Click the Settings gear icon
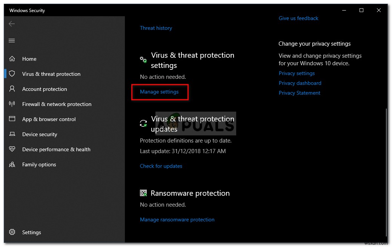This screenshot has width=392, height=247. pyautogui.click(x=12, y=232)
